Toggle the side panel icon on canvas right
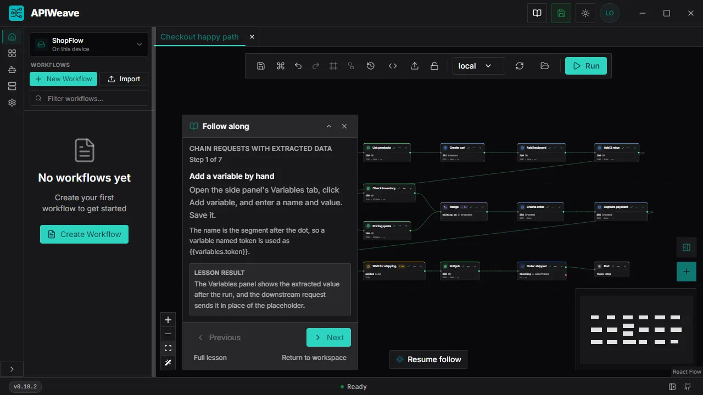The height and width of the screenshot is (395, 703). pyautogui.click(x=687, y=247)
